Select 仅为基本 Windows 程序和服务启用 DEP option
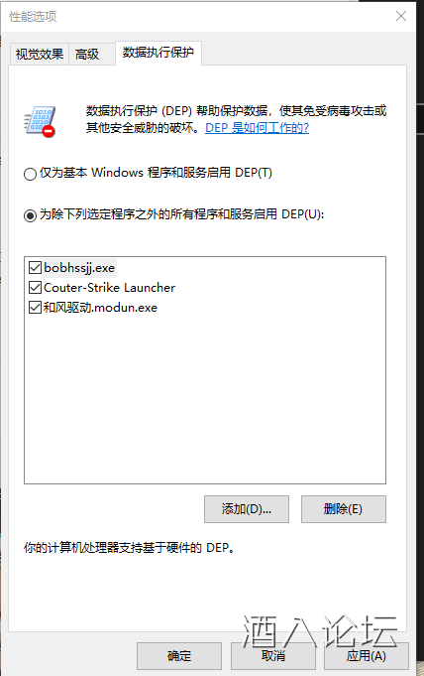This screenshot has width=424, height=676. 30,174
